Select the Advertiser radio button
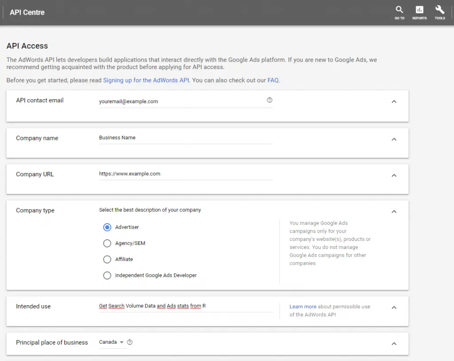The image size is (454, 361). point(107,227)
